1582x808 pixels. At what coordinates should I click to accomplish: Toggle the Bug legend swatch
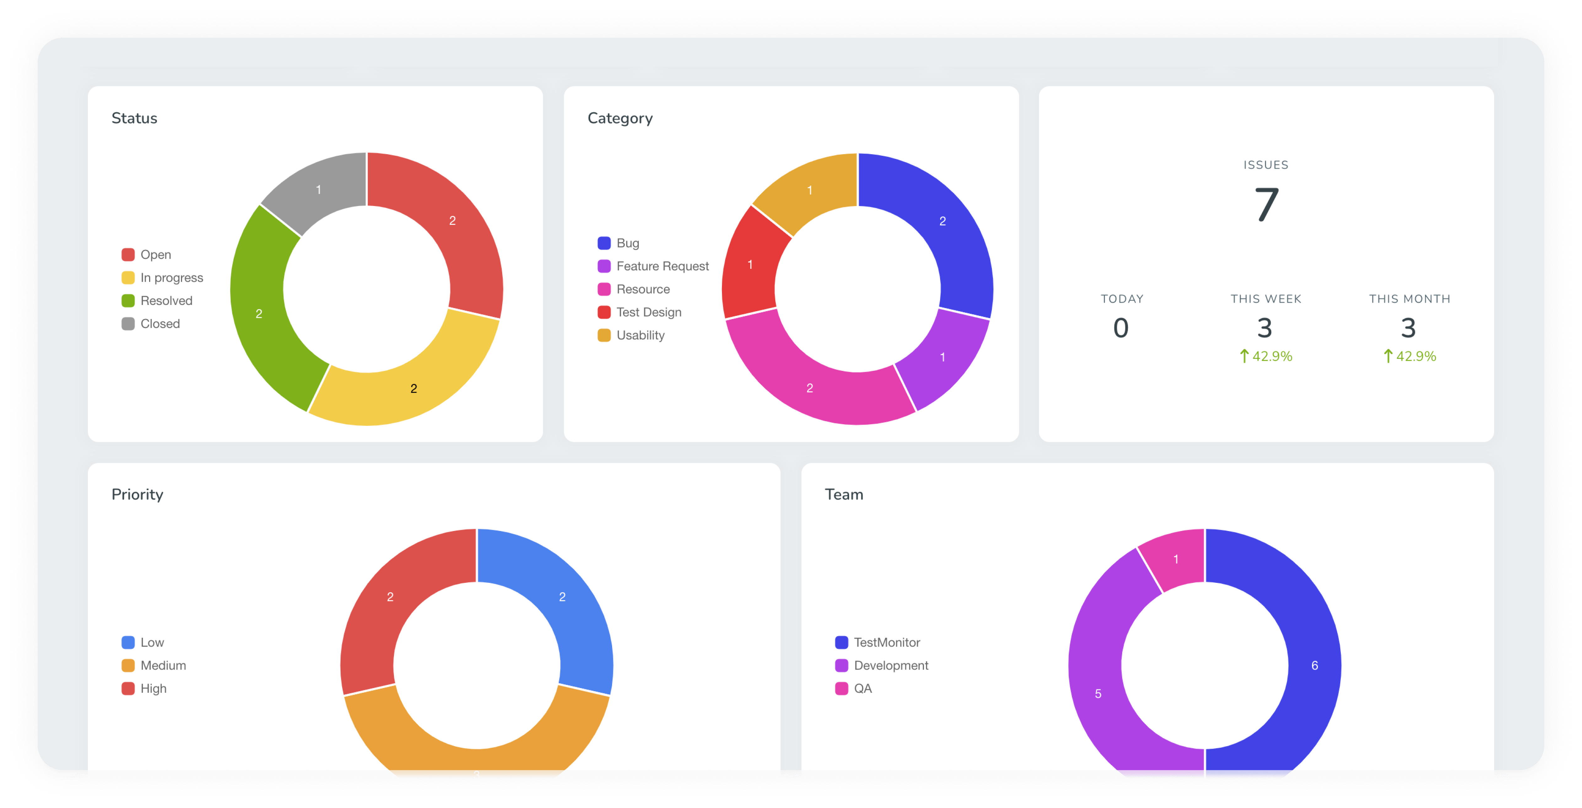point(604,243)
